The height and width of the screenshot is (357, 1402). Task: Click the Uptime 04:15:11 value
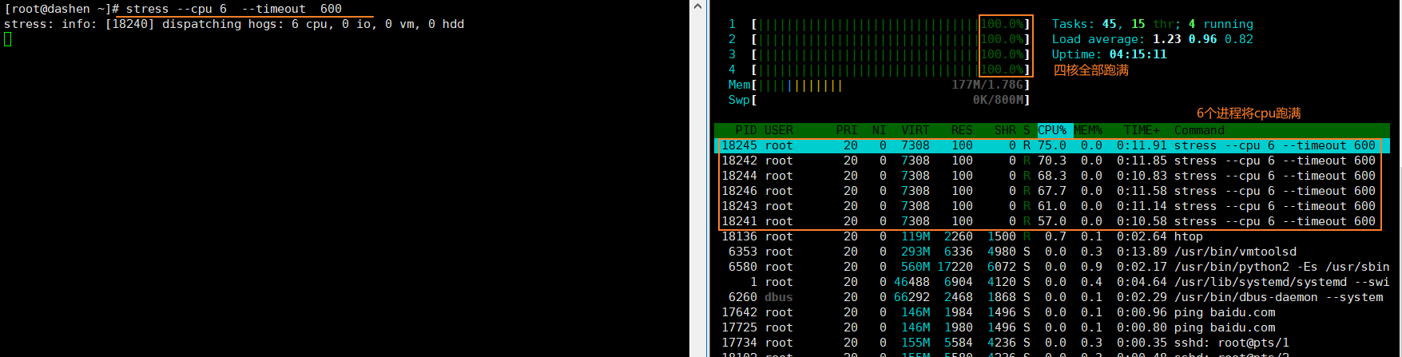[1138, 54]
